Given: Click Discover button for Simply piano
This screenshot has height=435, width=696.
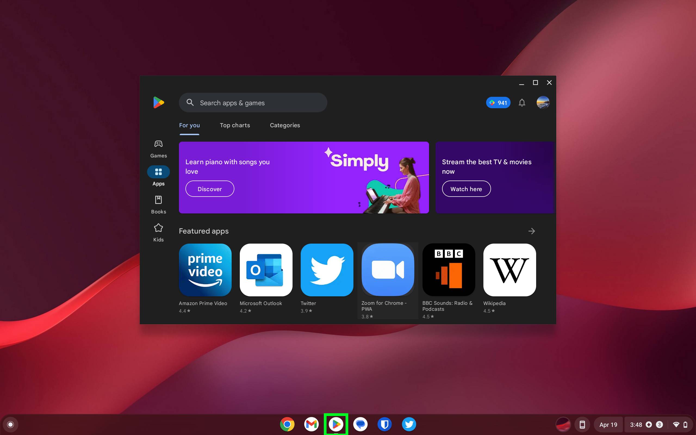Looking at the screenshot, I should pos(209,189).
